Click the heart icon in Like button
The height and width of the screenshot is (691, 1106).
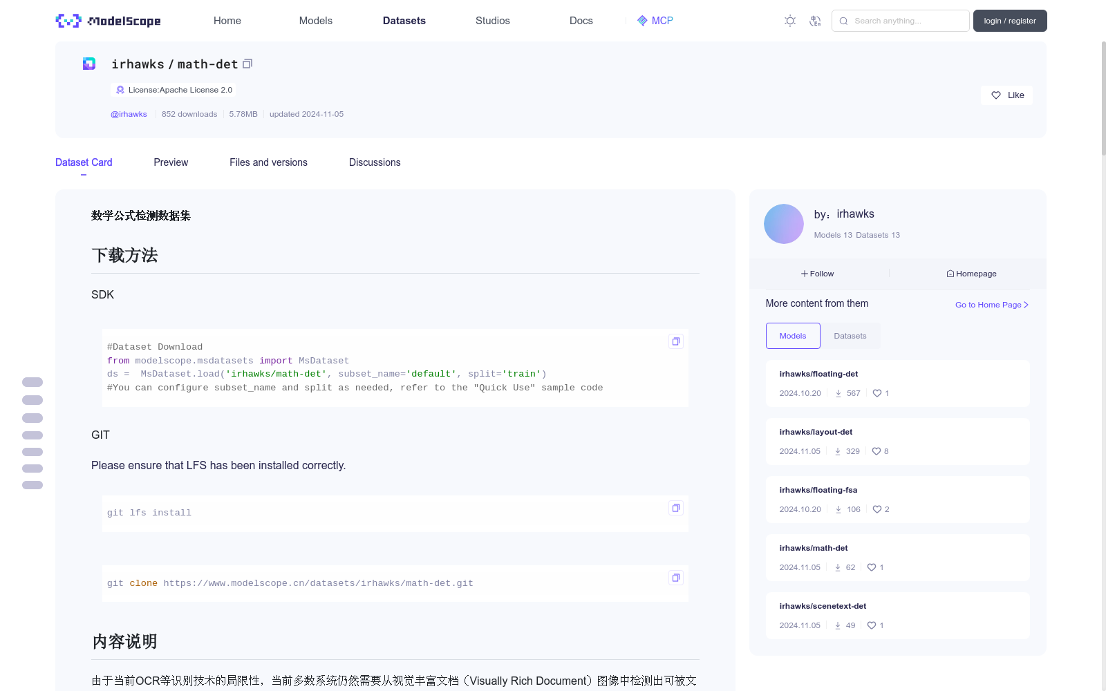click(996, 95)
